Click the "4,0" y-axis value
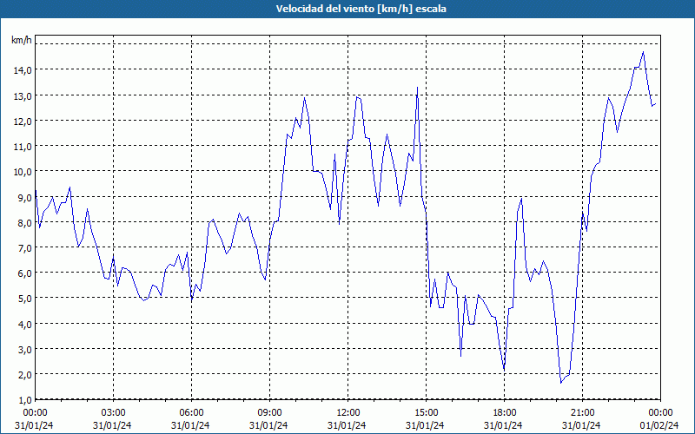The height and width of the screenshot is (434, 695). 24,324
